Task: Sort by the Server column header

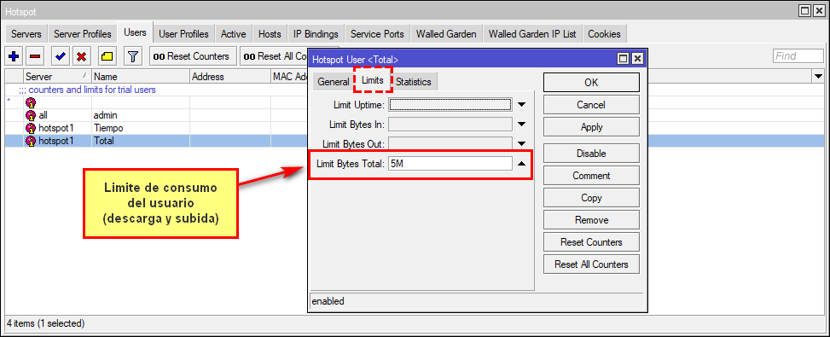Action: click(58, 77)
